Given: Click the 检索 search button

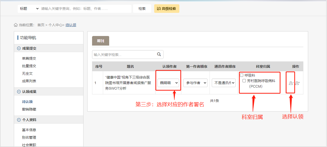Looking at the screenshot, I should click(142, 9).
